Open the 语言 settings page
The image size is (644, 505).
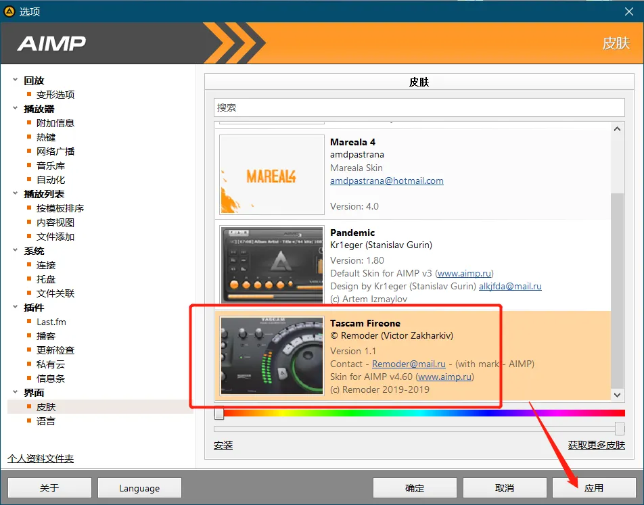[46, 421]
